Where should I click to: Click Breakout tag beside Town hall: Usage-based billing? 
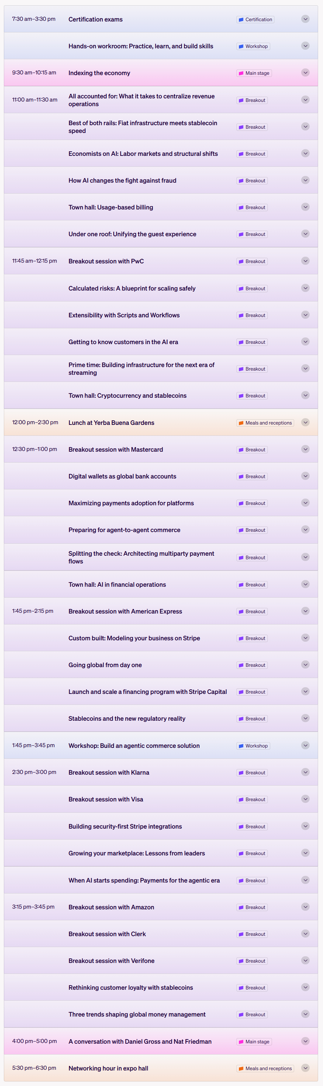click(252, 207)
